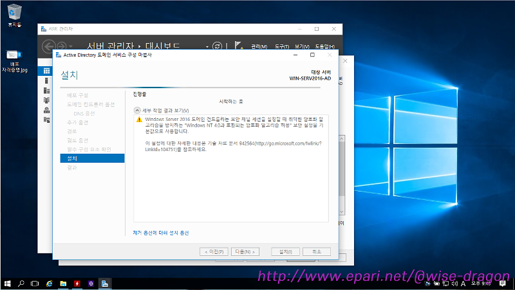515x290 pixels.
Task: Open File Explorer from the taskbar
Action: (63, 284)
